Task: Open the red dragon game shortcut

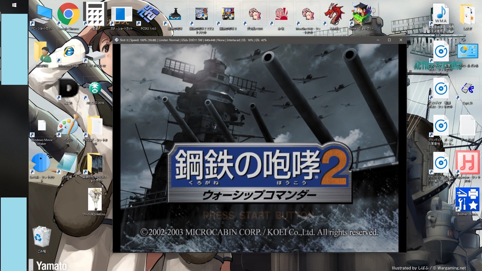Action: pyautogui.click(x=334, y=14)
